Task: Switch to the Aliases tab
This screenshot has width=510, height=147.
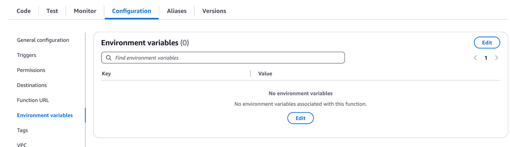Action: click(177, 11)
